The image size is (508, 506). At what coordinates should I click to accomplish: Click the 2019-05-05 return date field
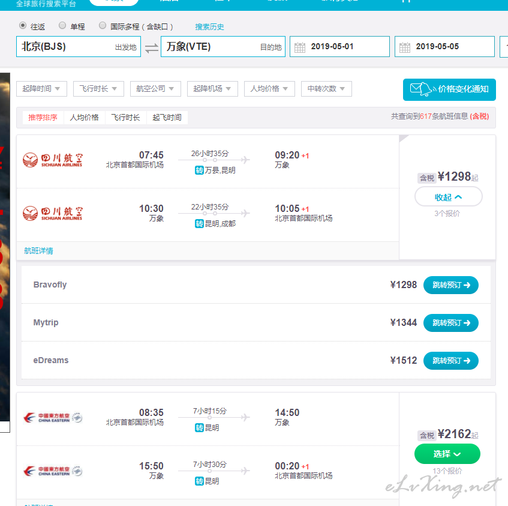tap(444, 47)
